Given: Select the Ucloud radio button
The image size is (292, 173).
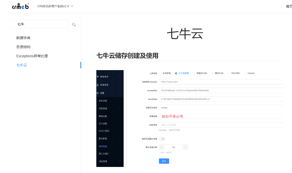Looking at the screenshot, I should [x=245, y=73].
